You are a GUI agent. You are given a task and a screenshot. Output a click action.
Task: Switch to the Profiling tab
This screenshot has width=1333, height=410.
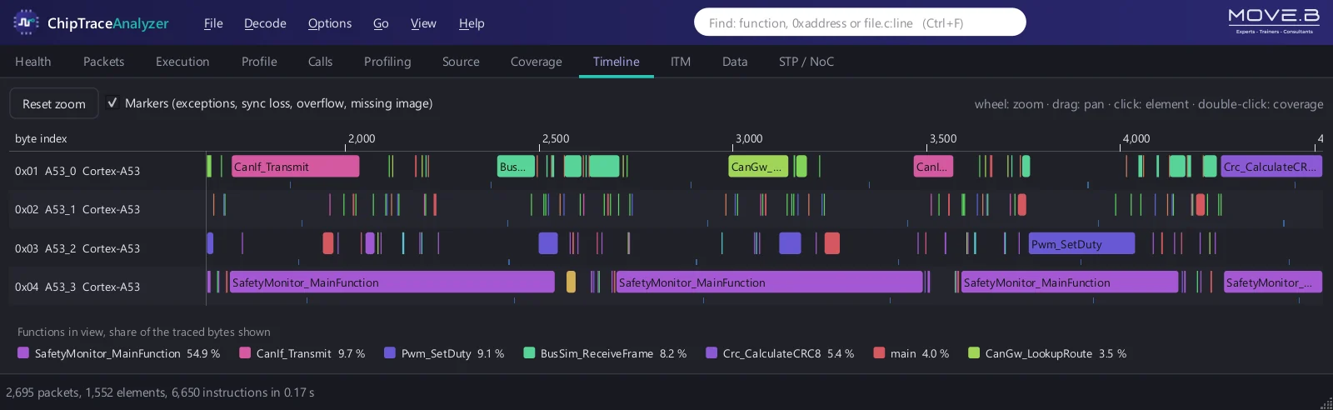pos(387,62)
